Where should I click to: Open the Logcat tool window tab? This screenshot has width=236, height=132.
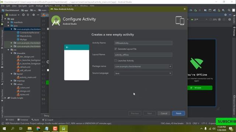point(48,120)
